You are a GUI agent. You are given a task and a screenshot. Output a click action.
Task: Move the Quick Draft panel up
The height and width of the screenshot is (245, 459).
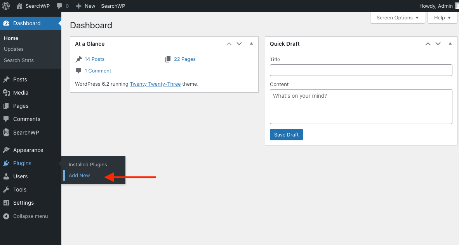[x=428, y=44]
